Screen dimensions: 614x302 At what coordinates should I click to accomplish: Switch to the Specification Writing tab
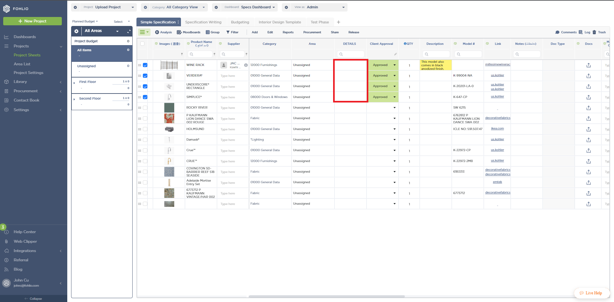tap(203, 22)
